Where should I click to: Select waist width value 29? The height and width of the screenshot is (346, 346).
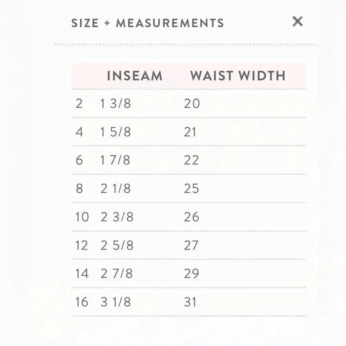192,274
